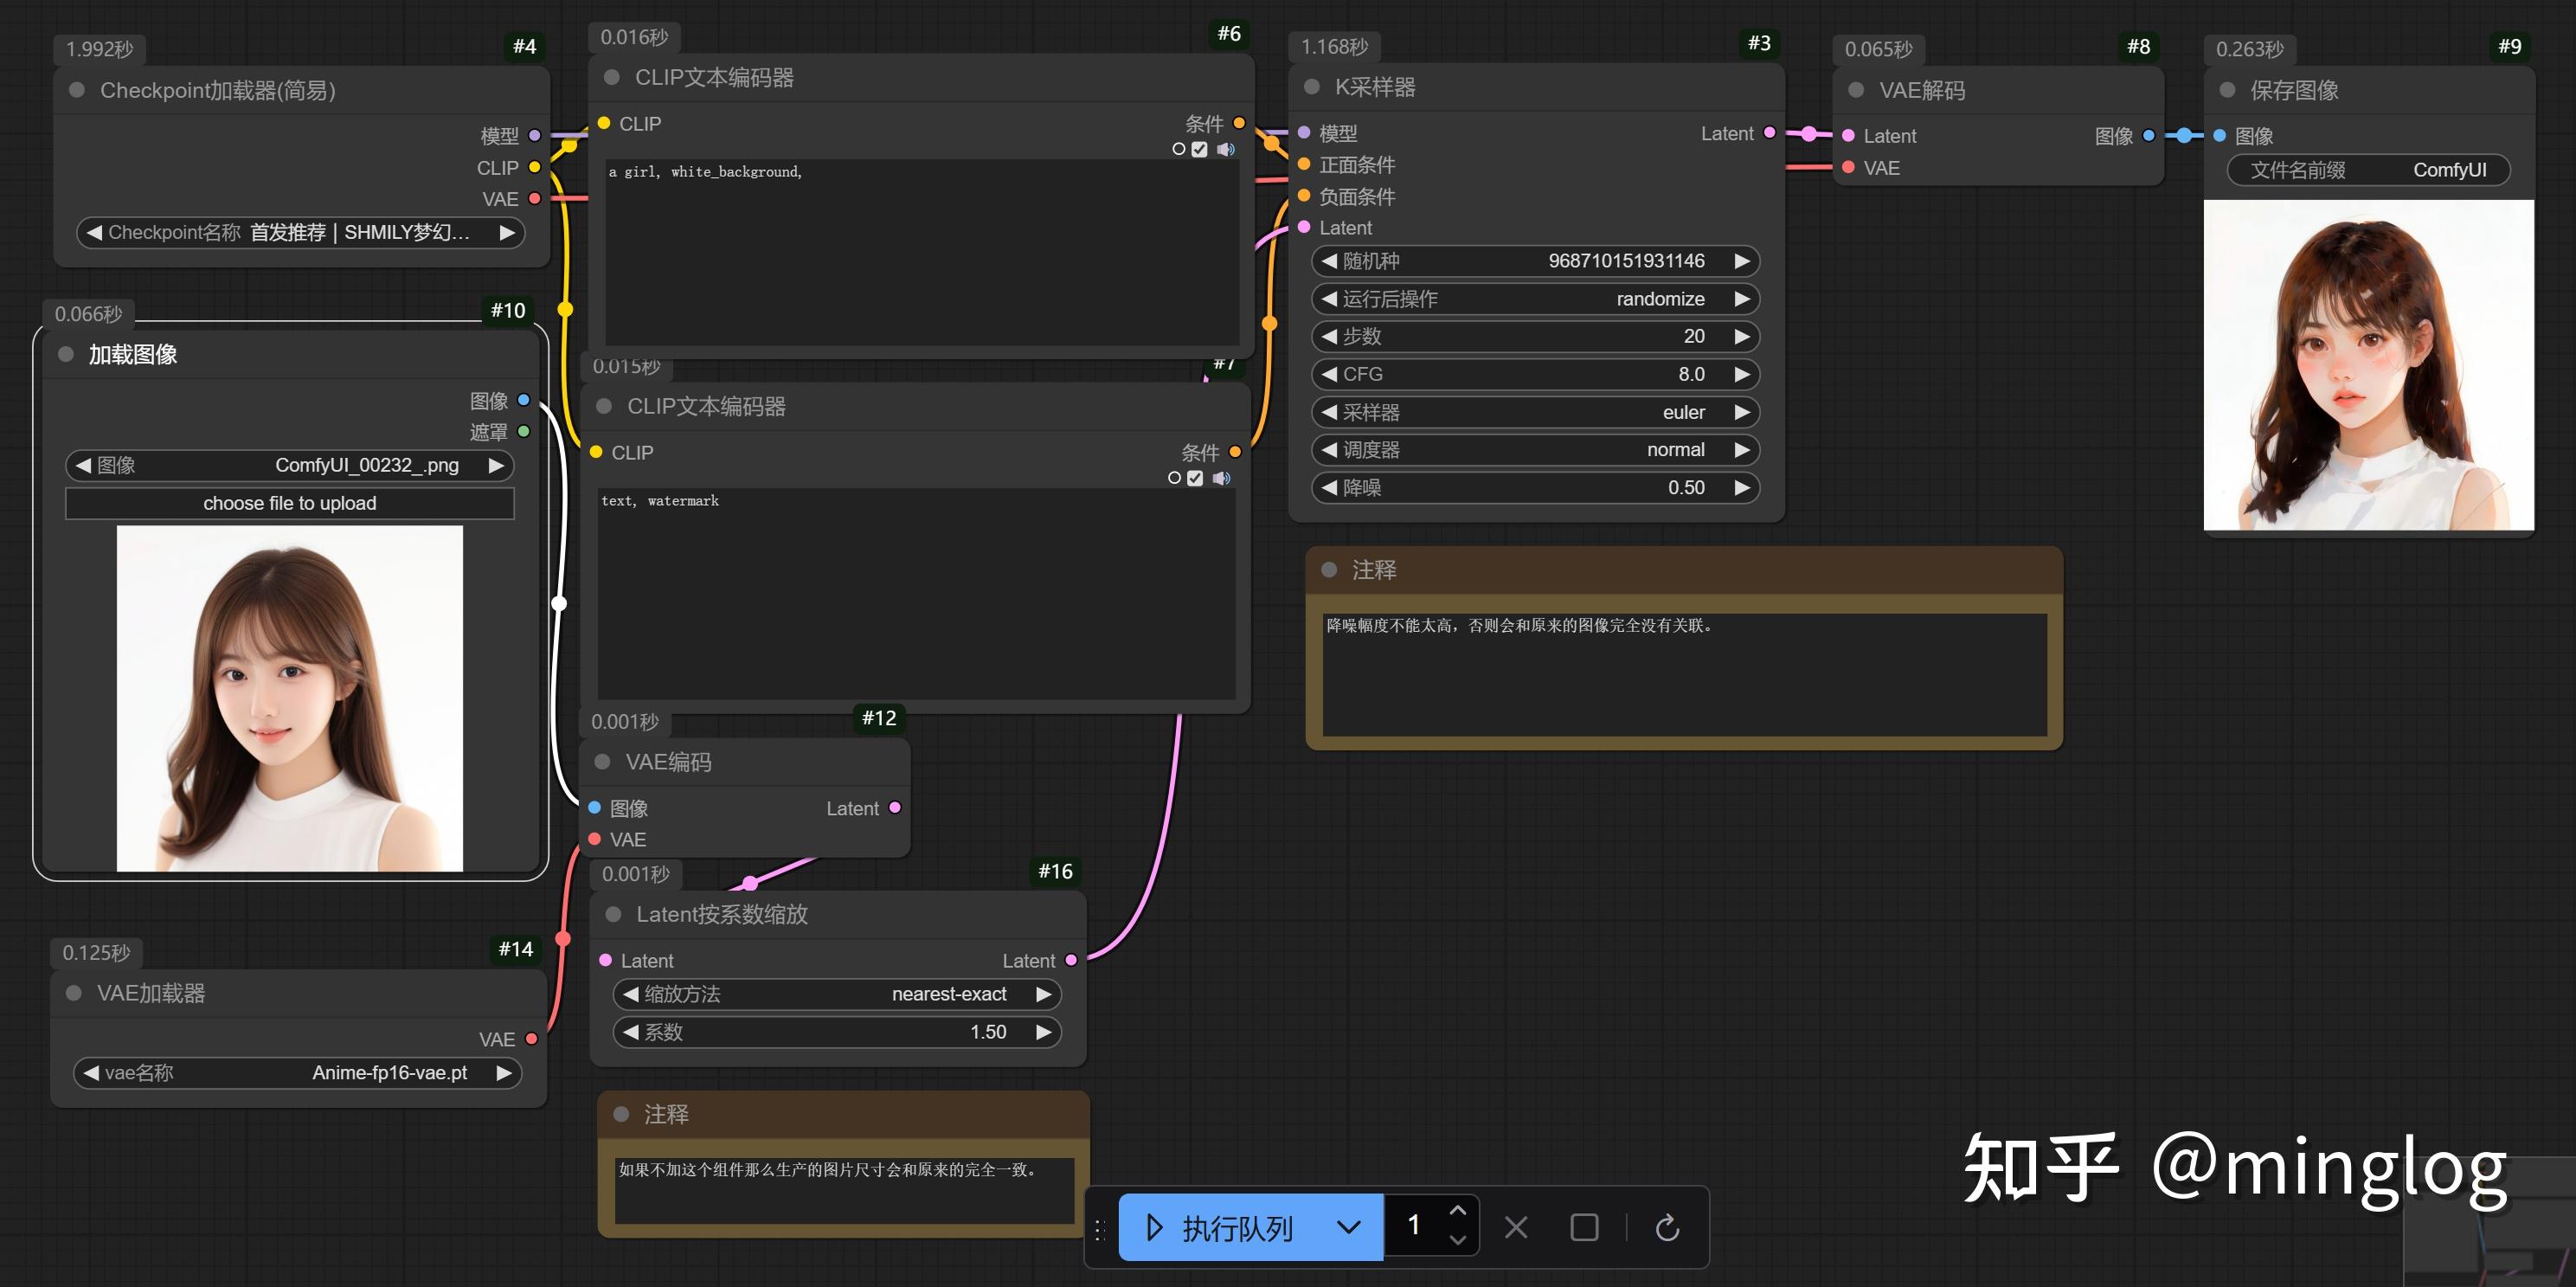This screenshot has height=1287, width=2576.
Task: Increase 降噪 value with right arrow
Action: [x=1742, y=488]
